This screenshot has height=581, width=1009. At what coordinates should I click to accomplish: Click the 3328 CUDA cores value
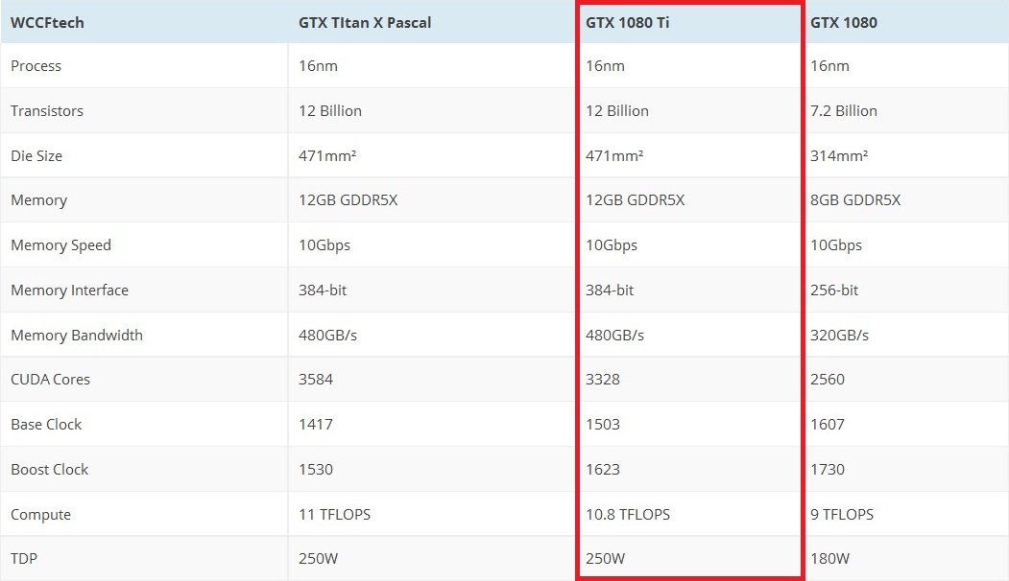[x=602, y=380]
